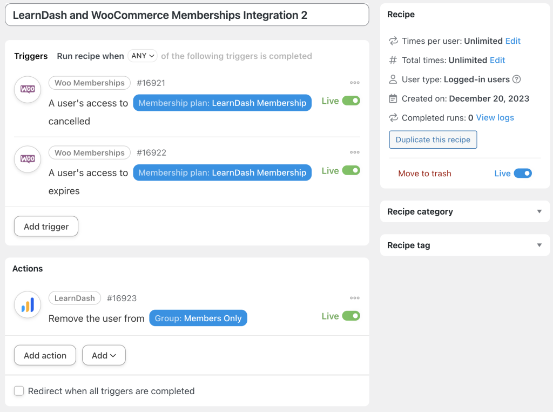Open the three-dot menu on trigger #16922
This screenshot has height=412, width=553.
point(355,152)
